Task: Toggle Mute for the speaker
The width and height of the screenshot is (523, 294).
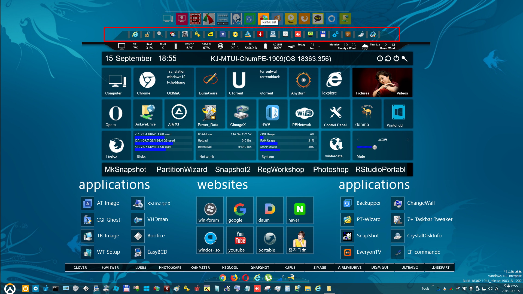Action: point(361,156)
